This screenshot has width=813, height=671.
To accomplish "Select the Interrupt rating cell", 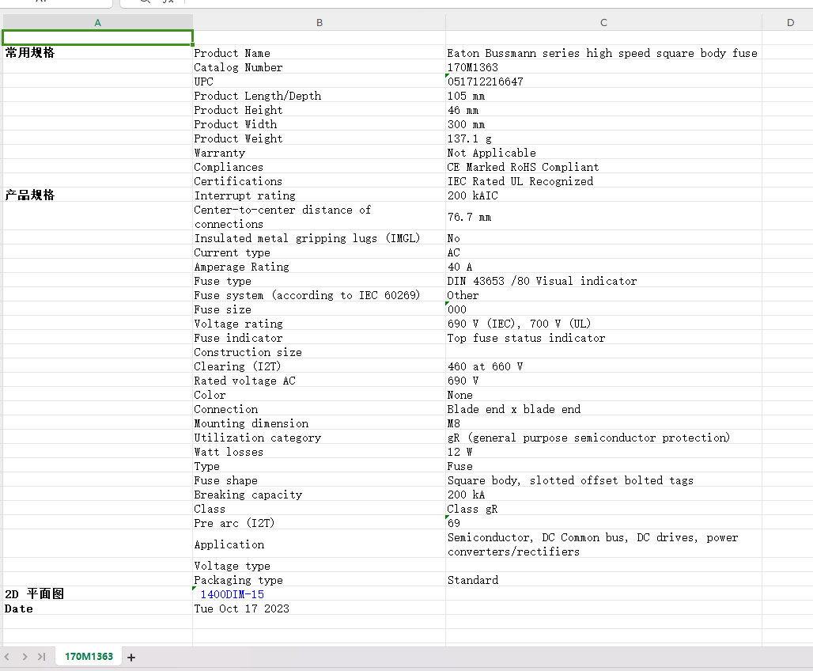I will [319, 195].
